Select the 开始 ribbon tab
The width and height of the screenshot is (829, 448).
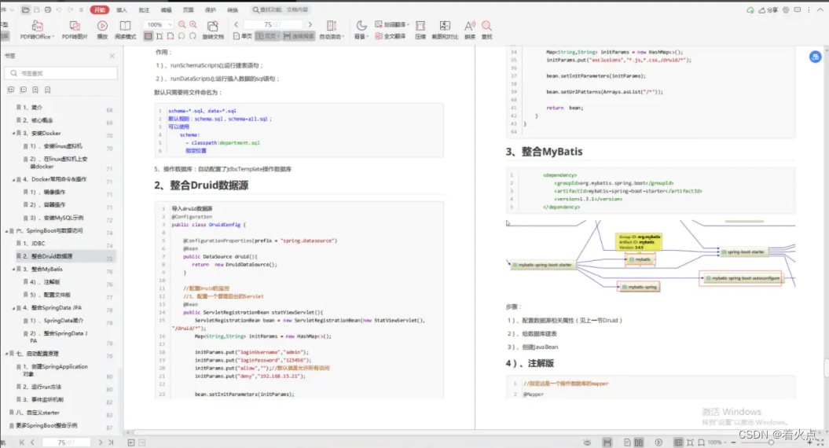pyautogui.click(x=99, y=10)
